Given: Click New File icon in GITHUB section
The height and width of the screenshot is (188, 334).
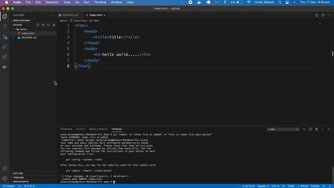Looking at the screenshot, I should (x=38, y=25).
